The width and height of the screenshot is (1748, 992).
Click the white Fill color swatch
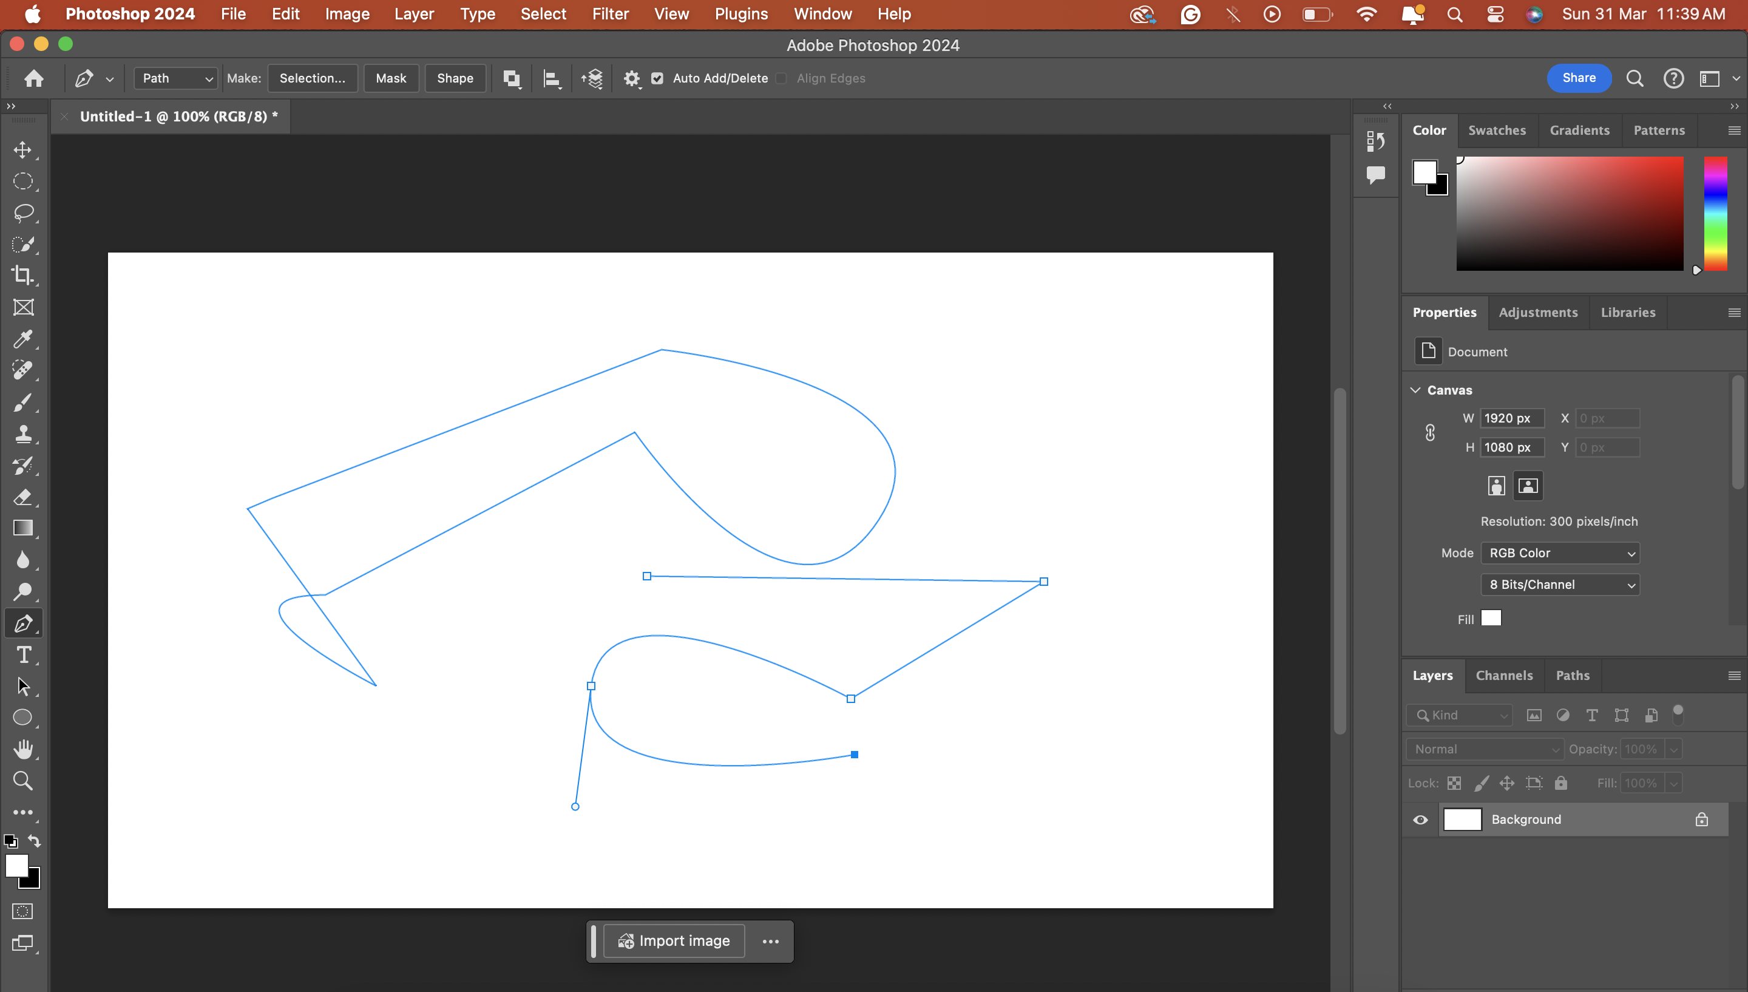click(x=1491, y=618)
